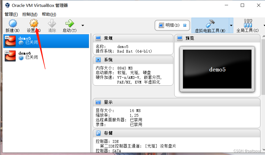Minimize the VirtualBox manager window
This screenshot has height=155, width=265.
[226, 5]
